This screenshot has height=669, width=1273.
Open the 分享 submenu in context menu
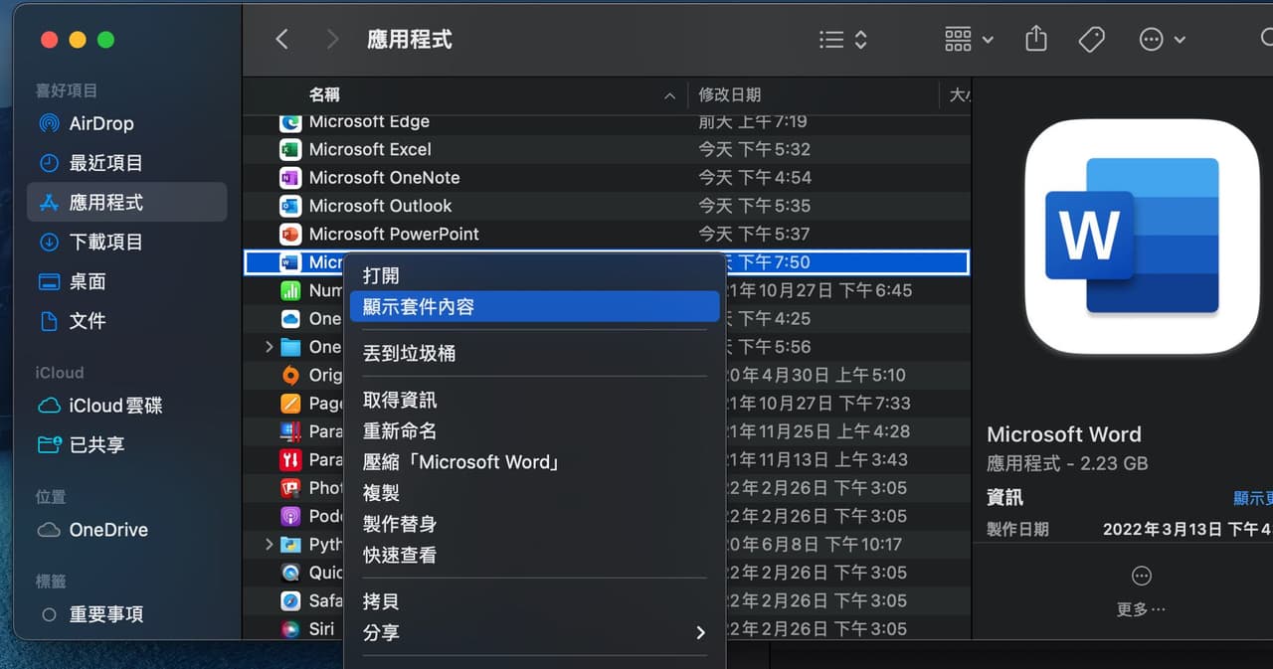point(534,632)
